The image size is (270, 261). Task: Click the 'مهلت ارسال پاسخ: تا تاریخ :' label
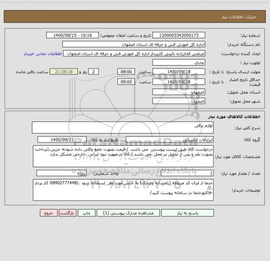235,72
